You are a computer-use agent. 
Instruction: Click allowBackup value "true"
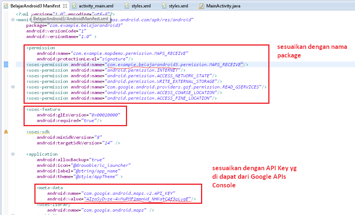[x=97, y=160]
